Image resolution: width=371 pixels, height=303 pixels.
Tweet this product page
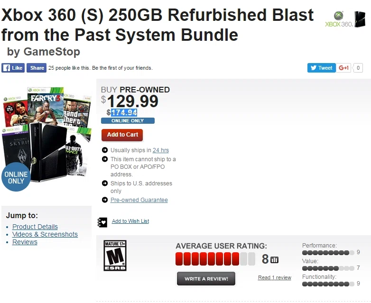[x=321, y=68]
